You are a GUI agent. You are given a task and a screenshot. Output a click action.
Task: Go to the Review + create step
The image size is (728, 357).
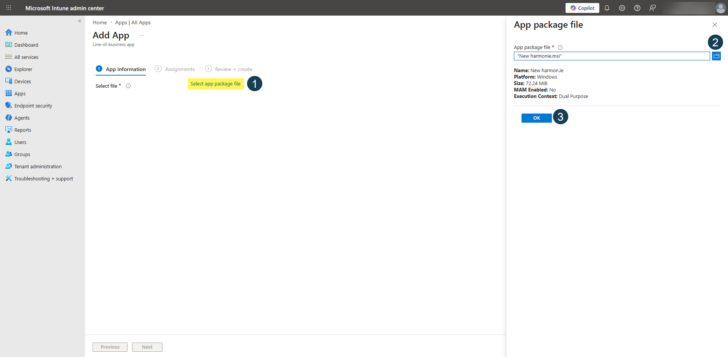[x=233, y=69]
